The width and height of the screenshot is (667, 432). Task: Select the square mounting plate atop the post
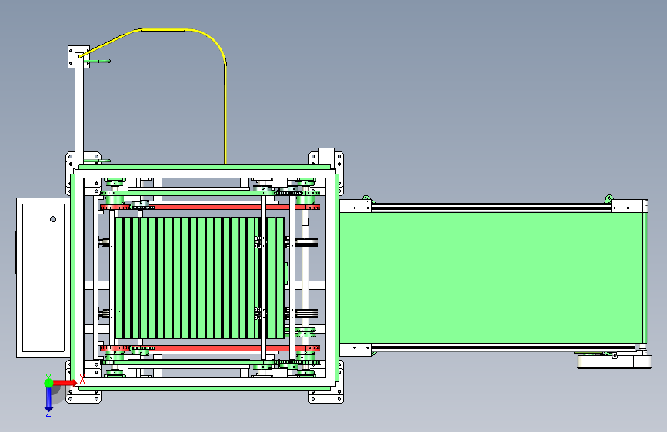tap(78, 57)
